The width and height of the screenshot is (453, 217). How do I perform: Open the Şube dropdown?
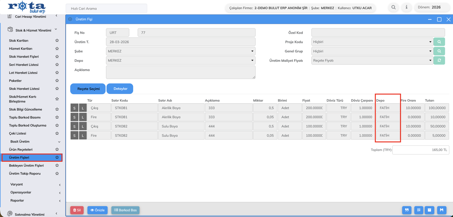(x=180, y=51)
